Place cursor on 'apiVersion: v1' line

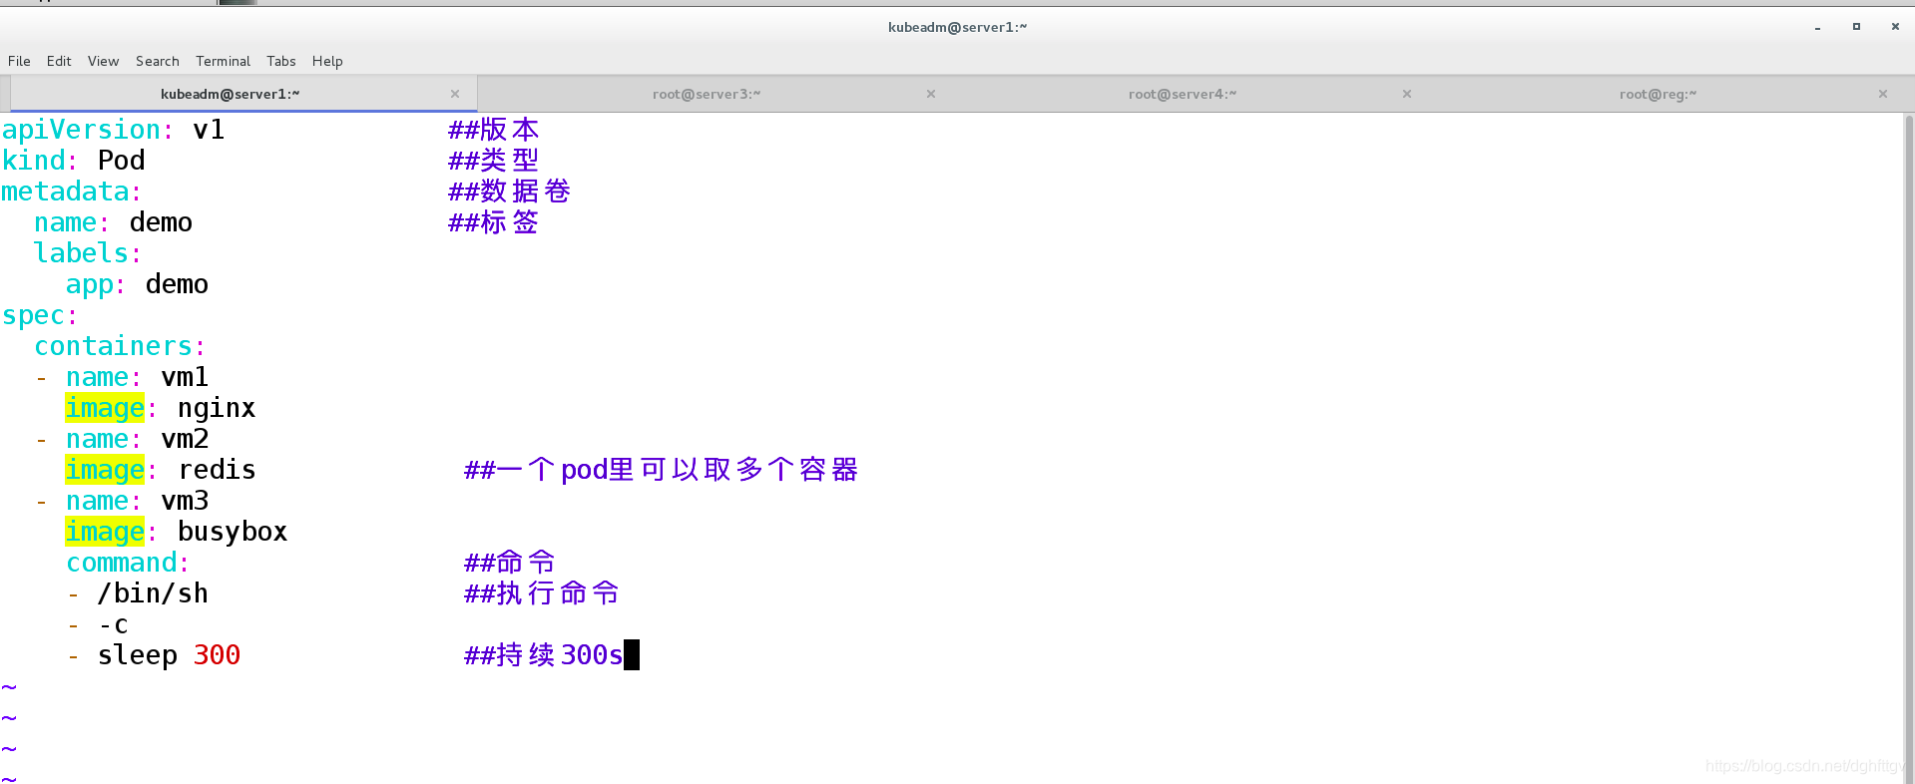(x=113, y=130)
